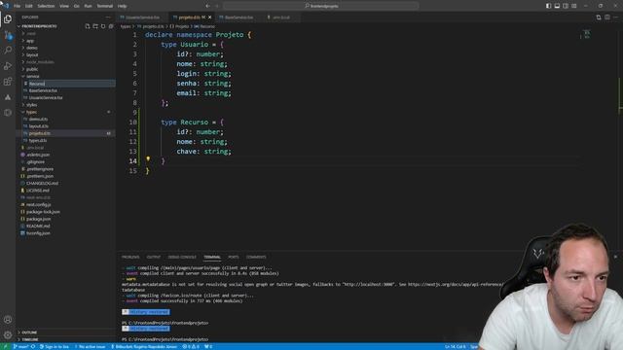Click the remote indicator in status bar

pyautogui.click(x=5, y=346)
